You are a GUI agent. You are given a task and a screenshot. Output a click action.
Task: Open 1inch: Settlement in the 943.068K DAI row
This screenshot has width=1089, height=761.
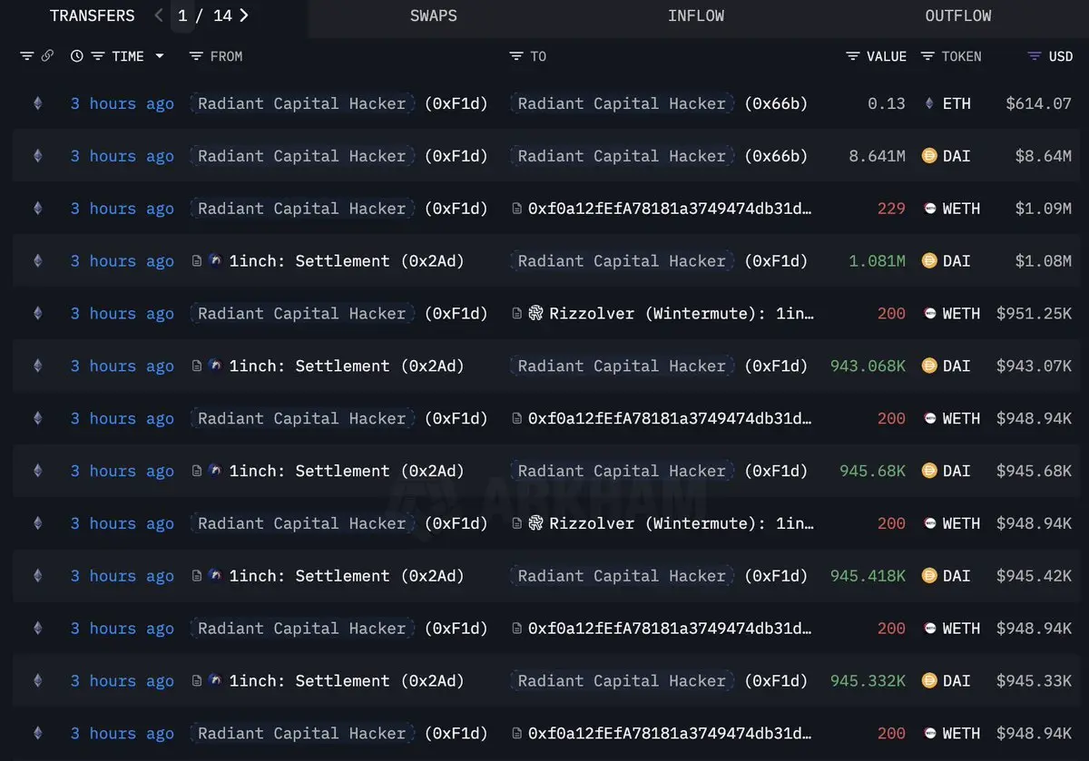(x=347, y=366)
